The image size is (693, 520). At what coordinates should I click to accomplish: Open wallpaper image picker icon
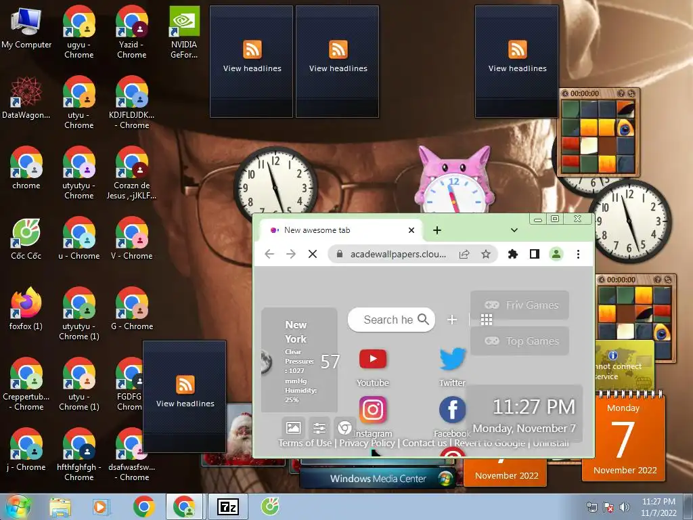[x=294, y=428]
